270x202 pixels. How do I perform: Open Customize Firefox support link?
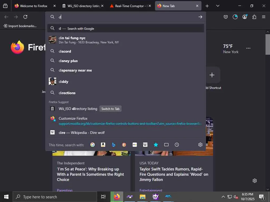(x=126, y=121)
